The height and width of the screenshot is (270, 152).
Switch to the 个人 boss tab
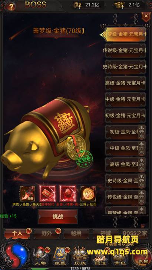click(17, 234)
